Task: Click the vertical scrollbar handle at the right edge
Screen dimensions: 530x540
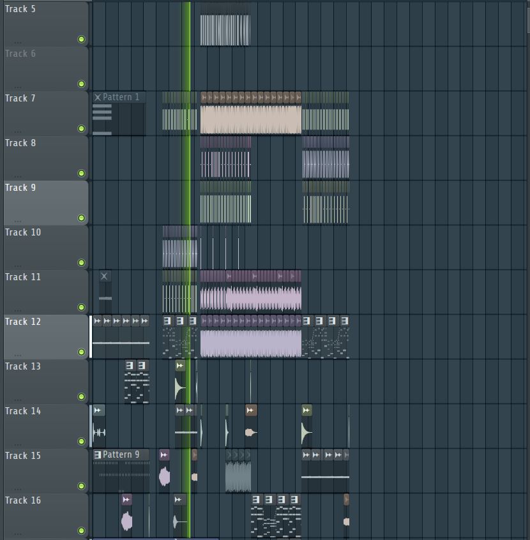Action: (x=528, y=20)
